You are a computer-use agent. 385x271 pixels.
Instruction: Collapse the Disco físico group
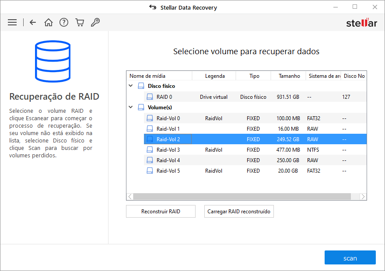(131, 86)
